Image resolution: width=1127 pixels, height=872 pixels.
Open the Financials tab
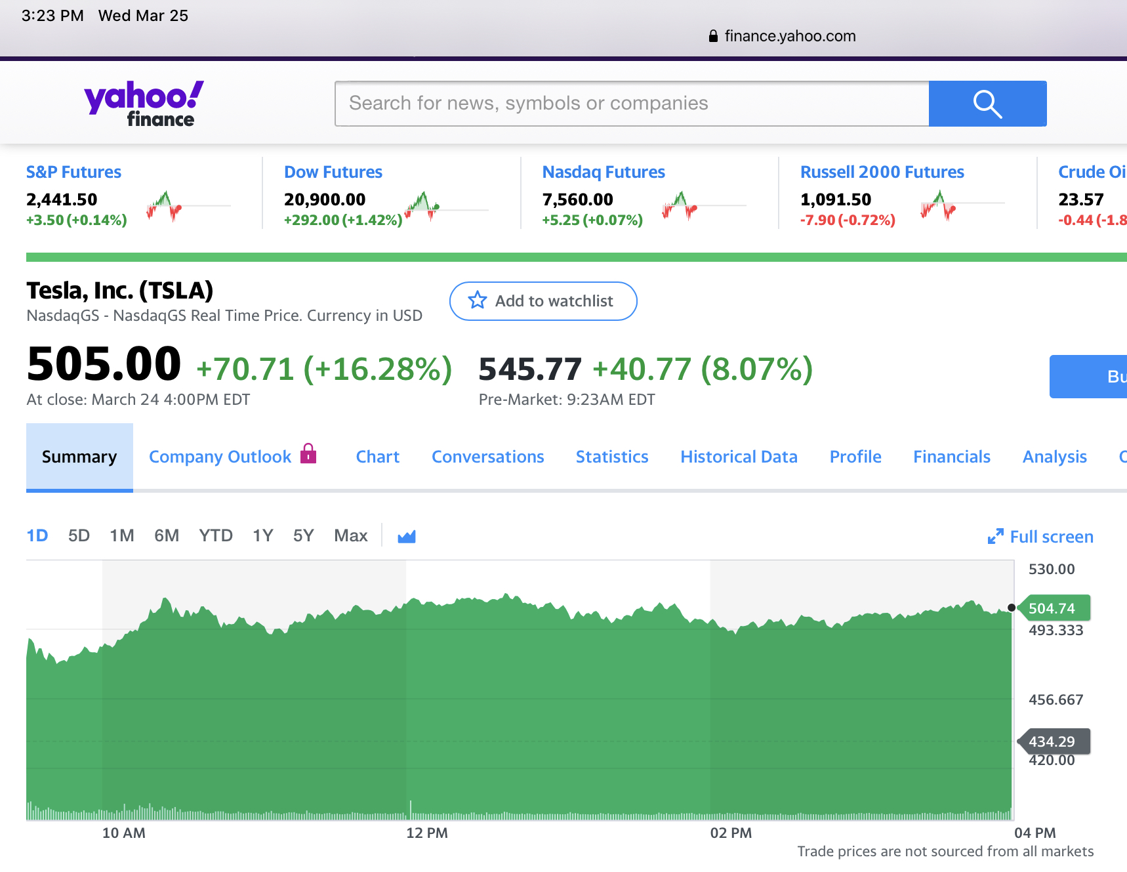click(952, 457)
